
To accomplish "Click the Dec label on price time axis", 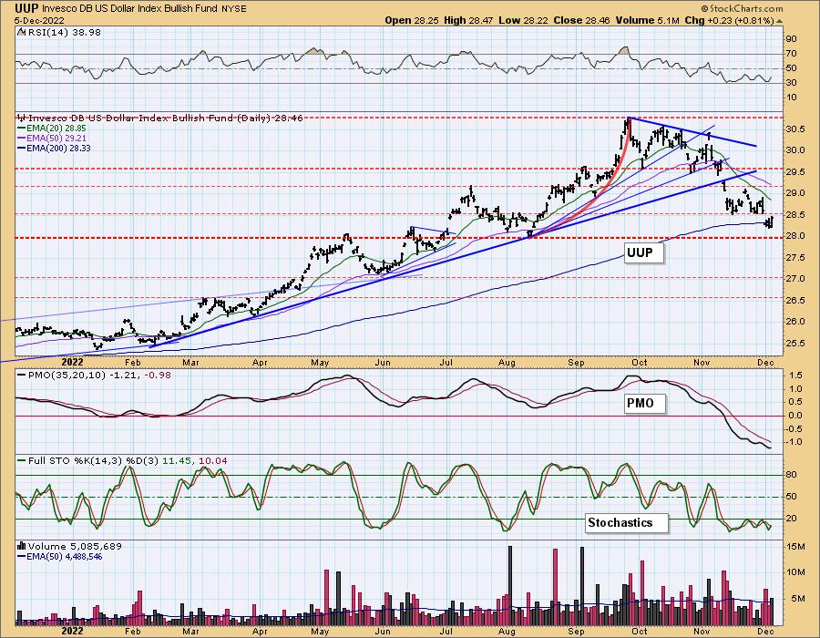I will click(765, 363).
